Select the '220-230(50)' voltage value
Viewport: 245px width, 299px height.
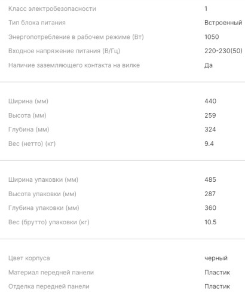coord(223,51)
